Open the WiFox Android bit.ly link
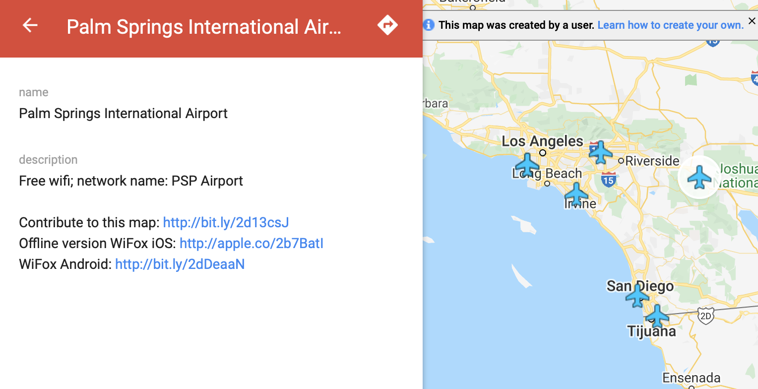The height and width of the screenshot is (389, 758). pyautogui.click(x=180, y=264)
